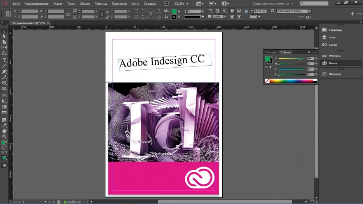Open the Файл menu
Image resolution: width=363 pixels, height=204 pixels.
pos(16,4)
